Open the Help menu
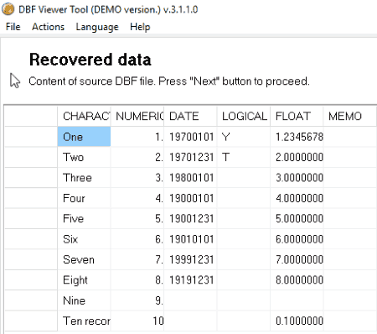The width and height of the screenshot is (377, 334). [x=140, y=27]
